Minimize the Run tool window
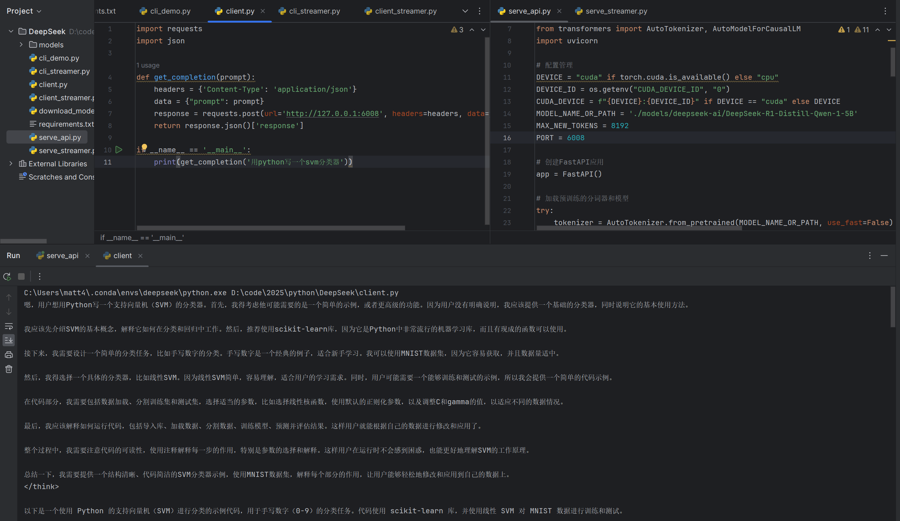900x521 pixels. (x=884, y=256)
